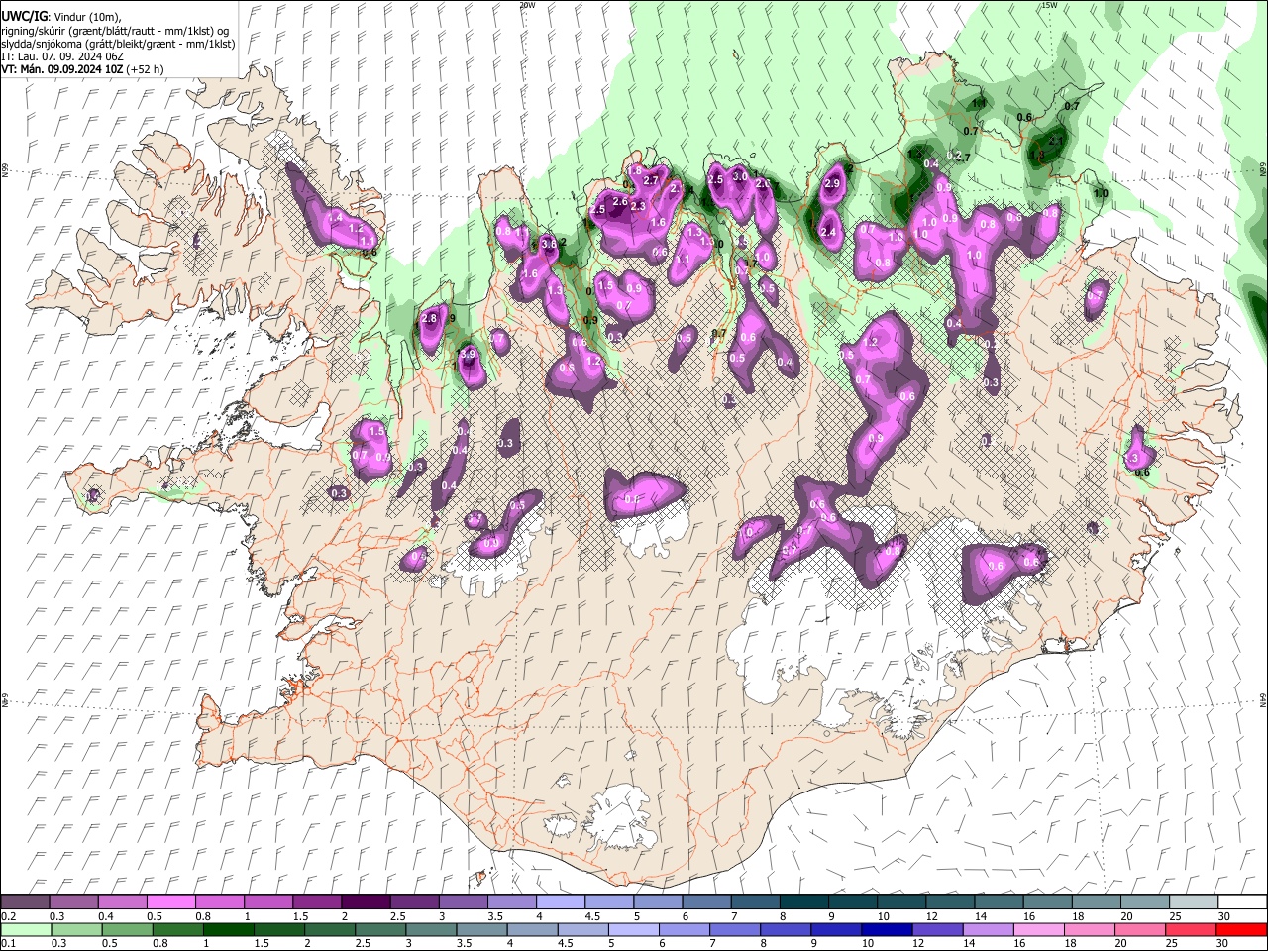The width and height of the screenshot is (1268, 951).
Task: Click the 2.1 value in the green area
Action: [1055, 142]
